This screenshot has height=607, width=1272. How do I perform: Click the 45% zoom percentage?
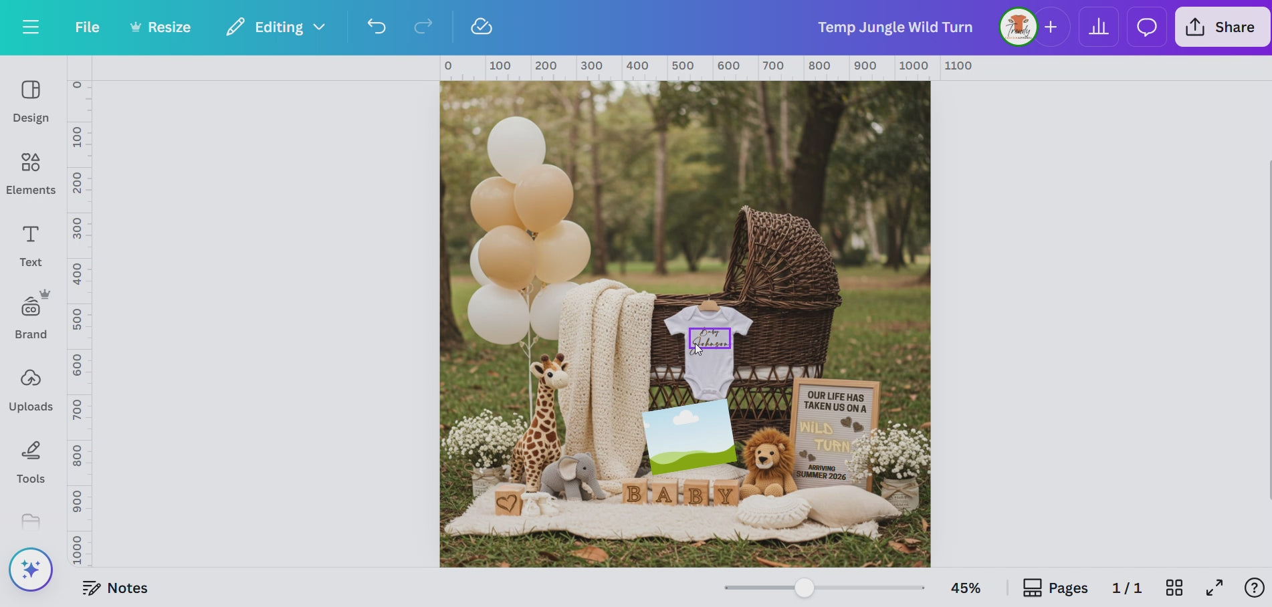coord(966,588)
